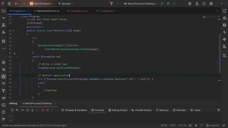
Task: Switch to DatabaseService.cs tab
Action: point(46,11)
